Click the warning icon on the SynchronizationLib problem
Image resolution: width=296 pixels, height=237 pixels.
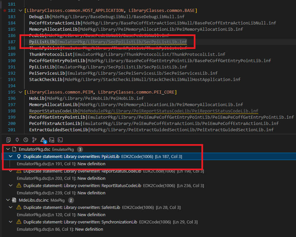[x=19, y=222]
